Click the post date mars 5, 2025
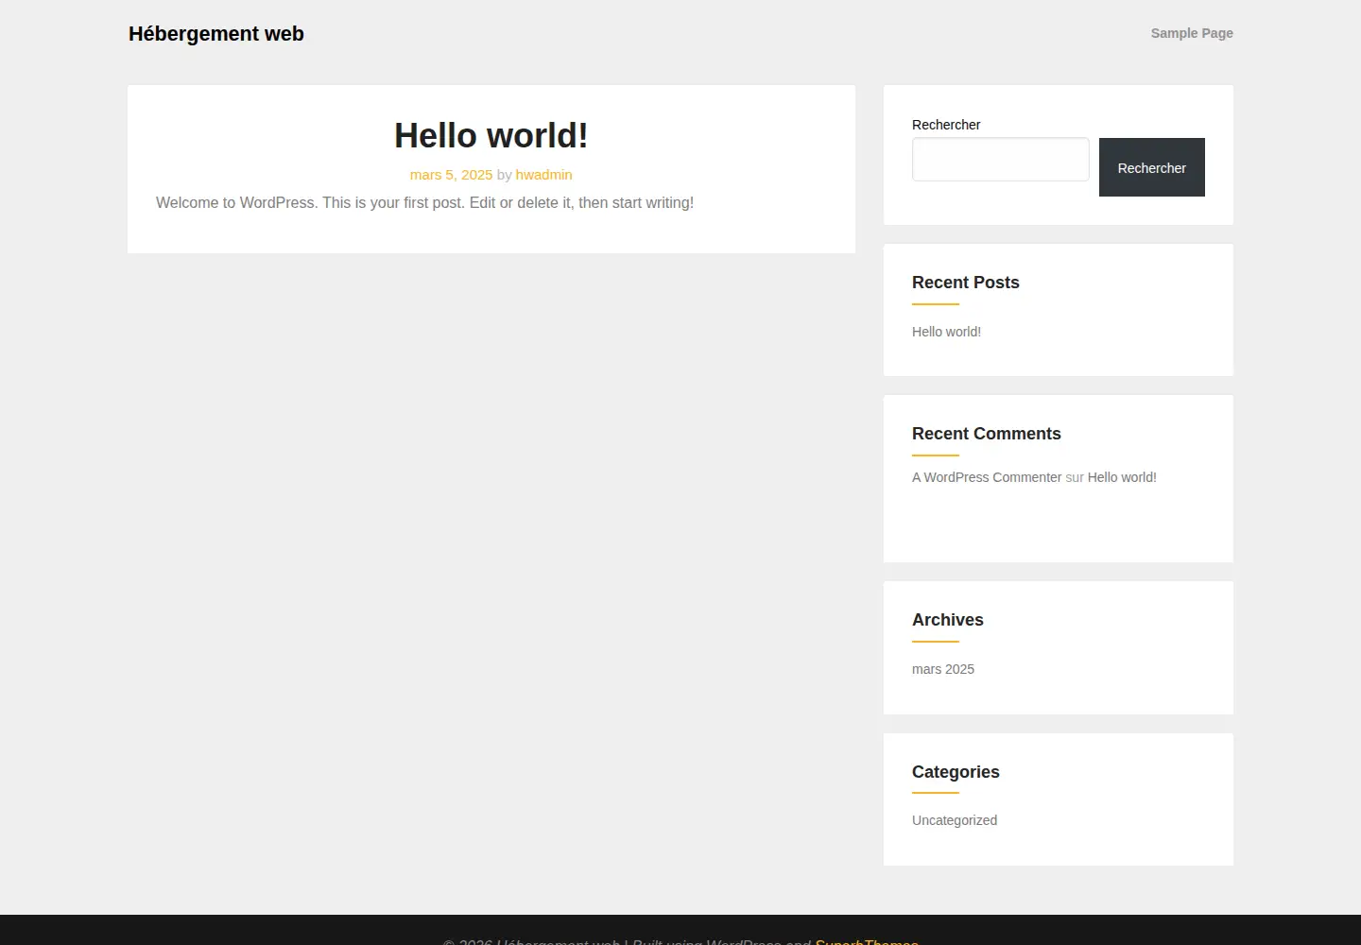Image resolution: width=1361 pixels, height=945 pixels. click(x=451, y=175)
